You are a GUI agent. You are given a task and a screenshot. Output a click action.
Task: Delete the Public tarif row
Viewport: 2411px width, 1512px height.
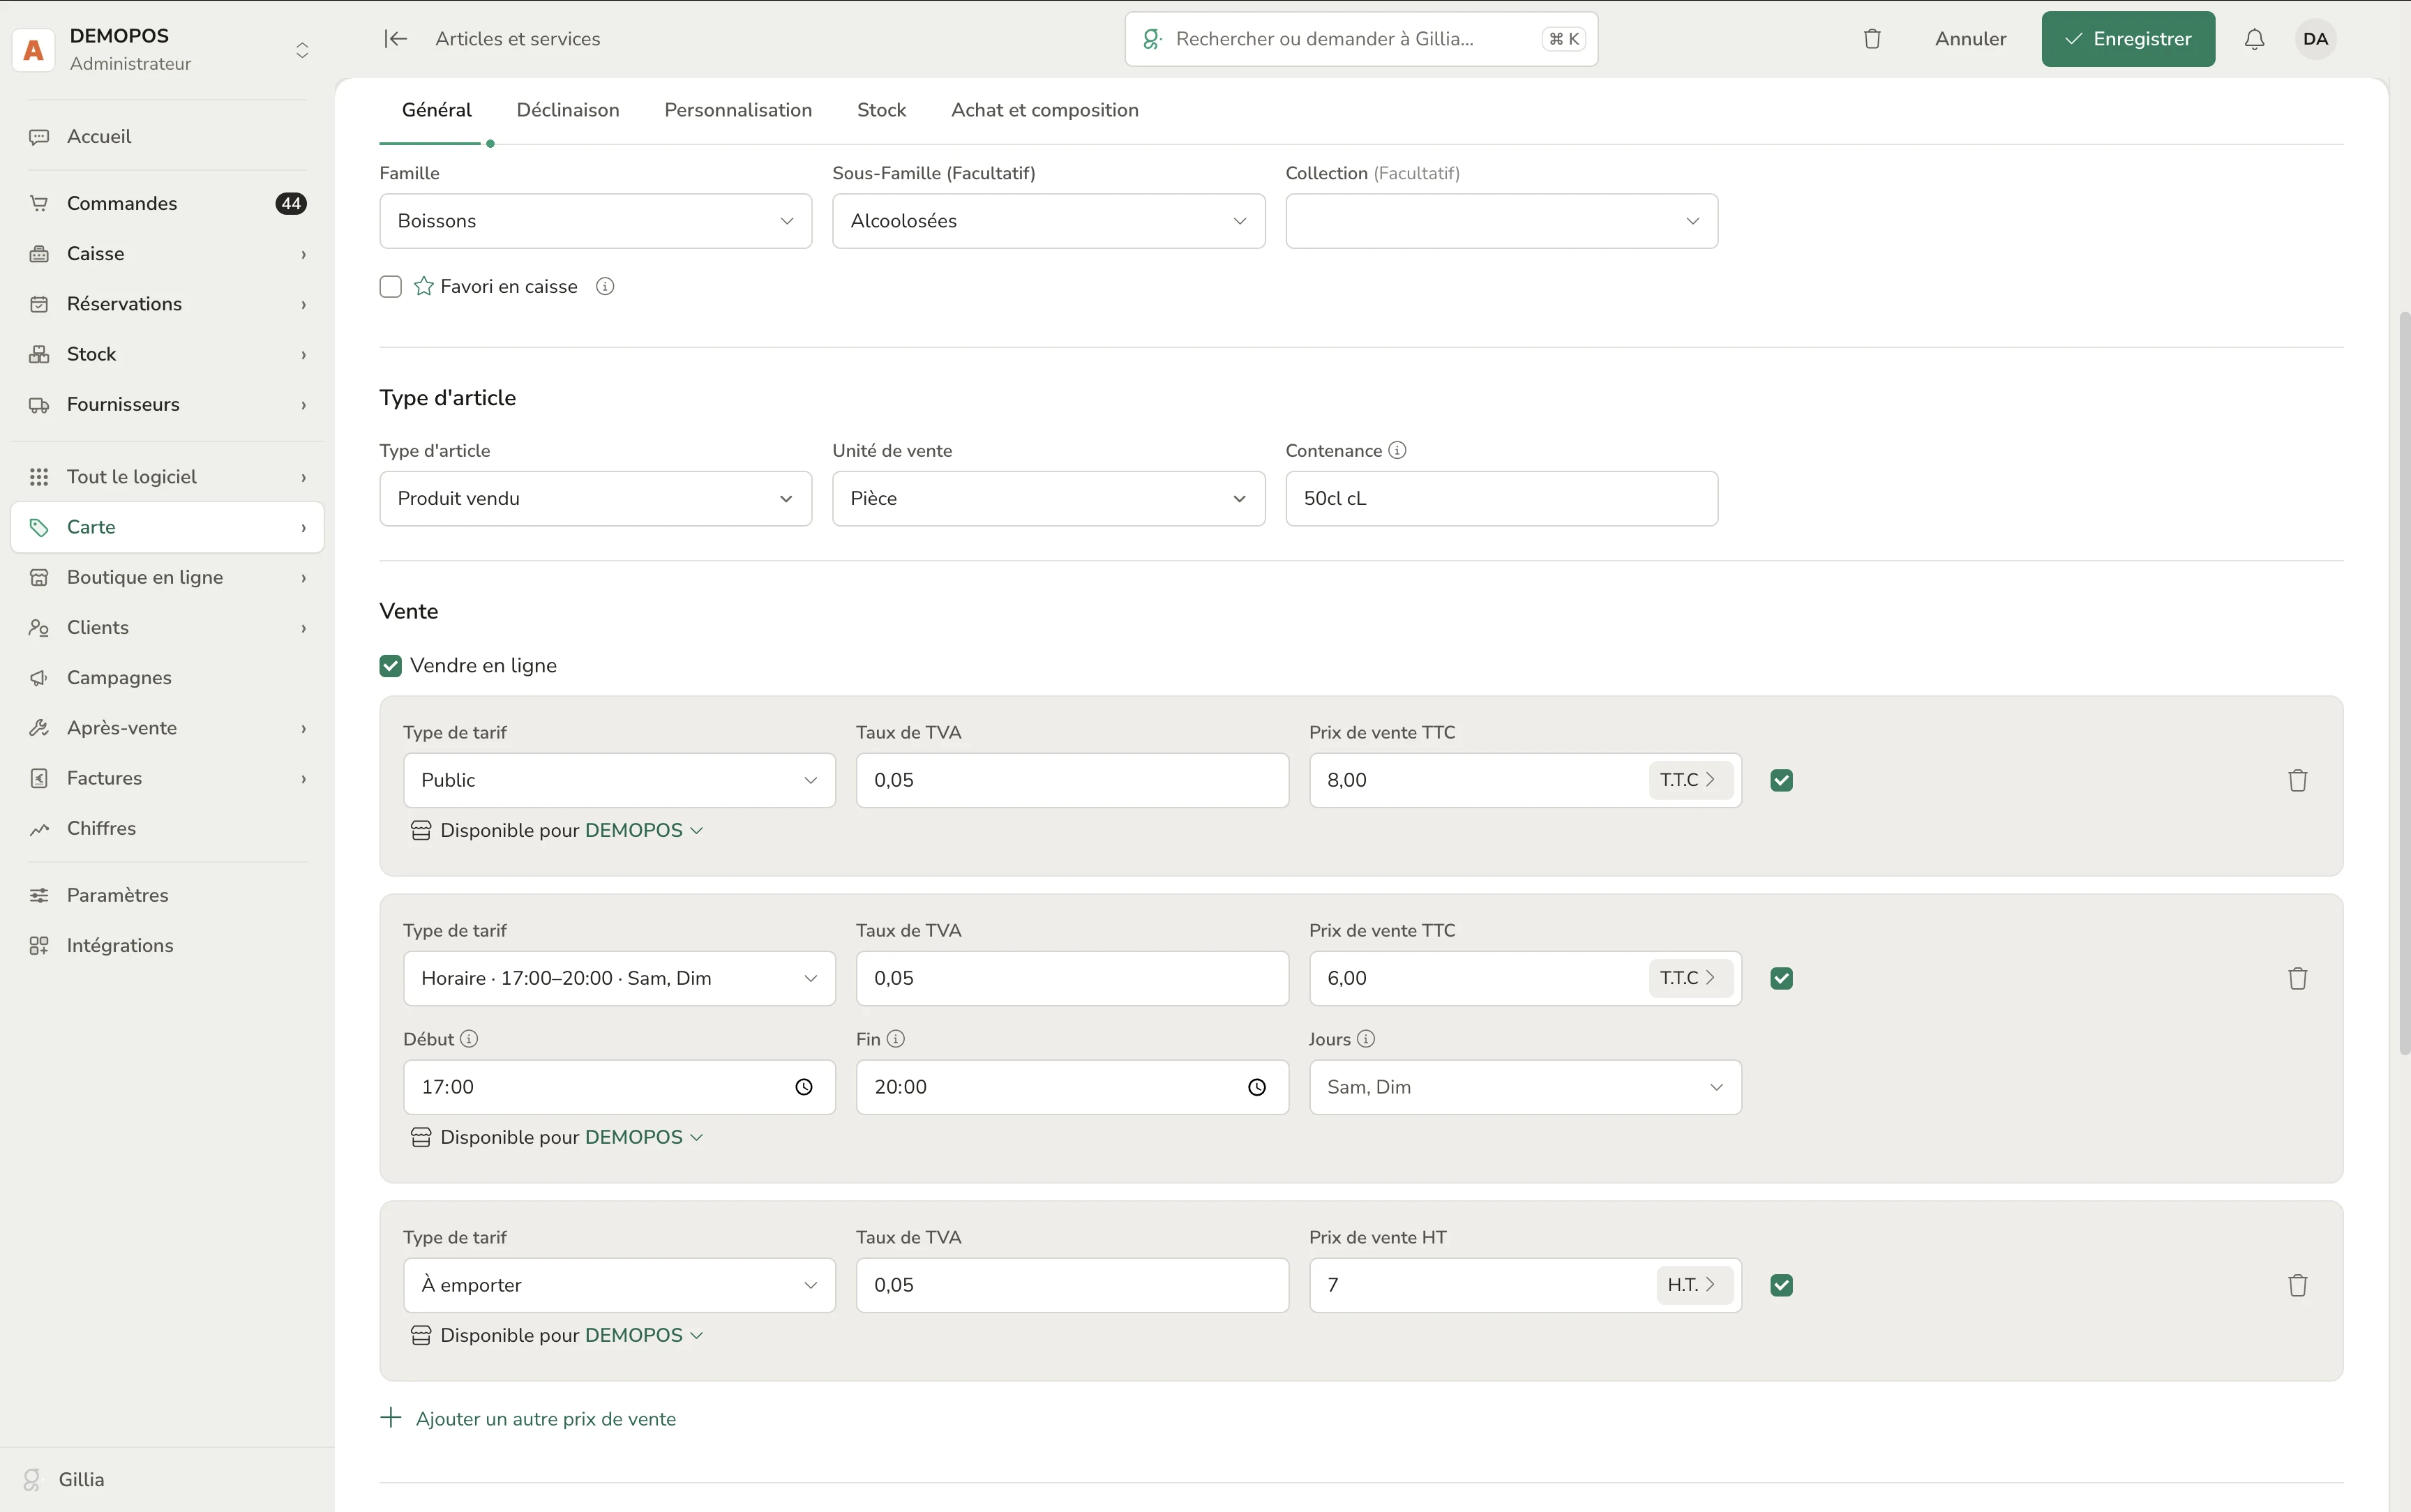[x=2297, y=780]
